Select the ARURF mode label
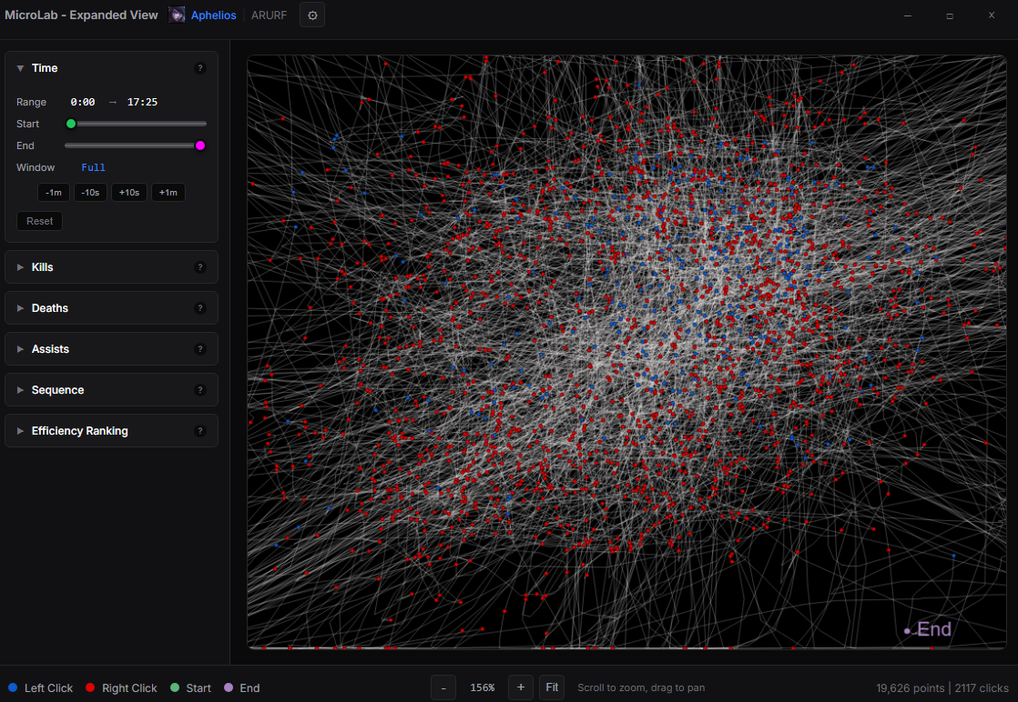 tap(269, 15)
